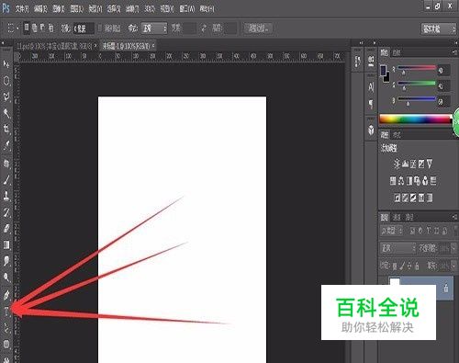Select the History Brush tool

click(6, 212)
